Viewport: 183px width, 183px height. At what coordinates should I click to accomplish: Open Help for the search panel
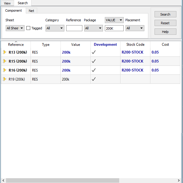point(165,32)
